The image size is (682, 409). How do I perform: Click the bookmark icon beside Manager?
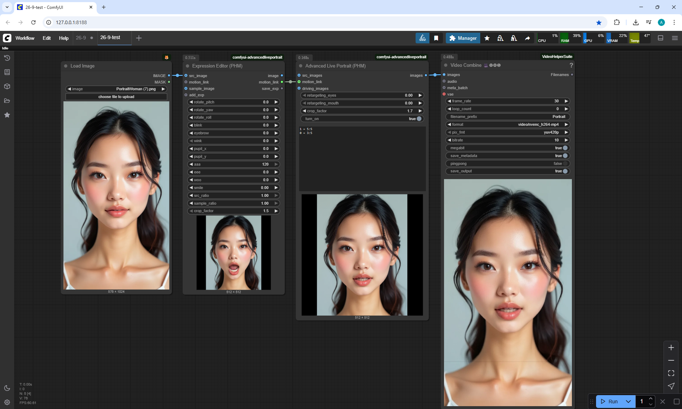pyautogui.click(x=436, y=38)
